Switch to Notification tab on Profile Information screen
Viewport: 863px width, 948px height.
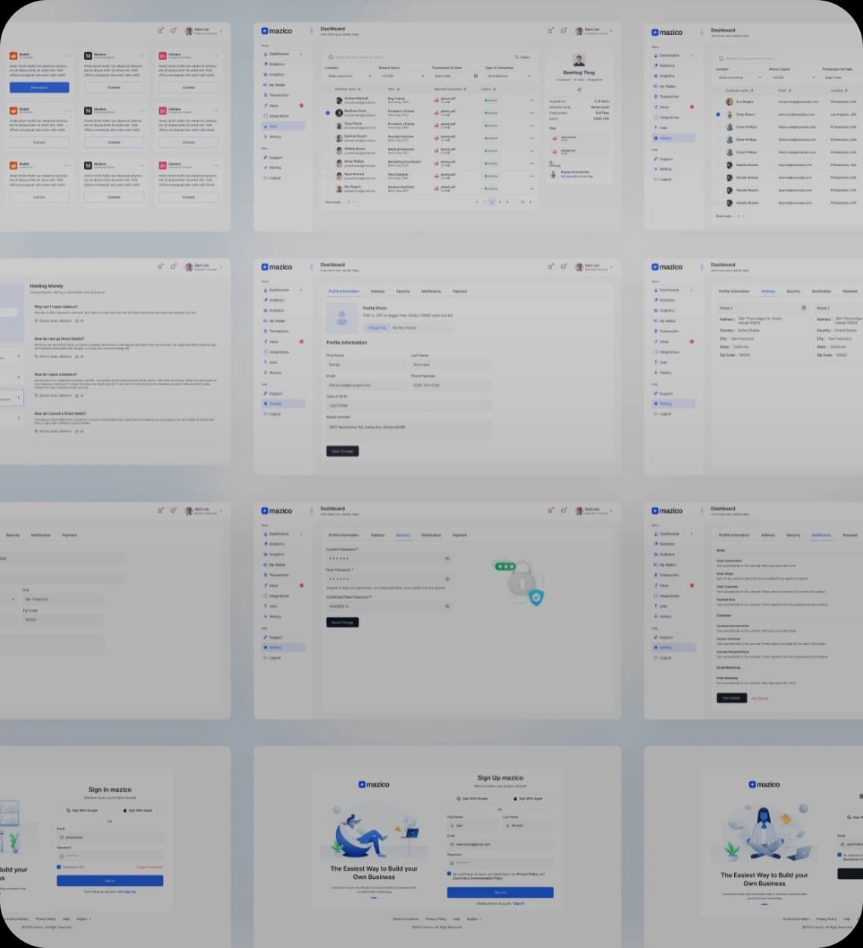[x=431, y=291]
